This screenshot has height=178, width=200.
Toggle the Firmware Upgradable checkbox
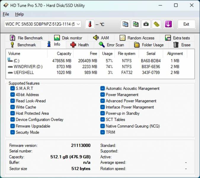click(x=12, y=126)
